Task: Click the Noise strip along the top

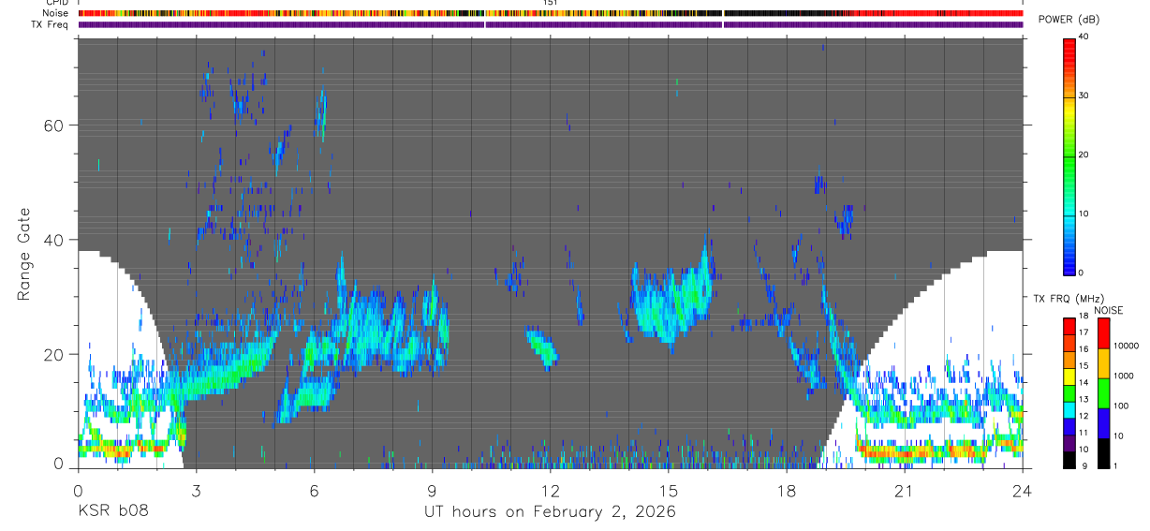Action: tap(551, 13)
